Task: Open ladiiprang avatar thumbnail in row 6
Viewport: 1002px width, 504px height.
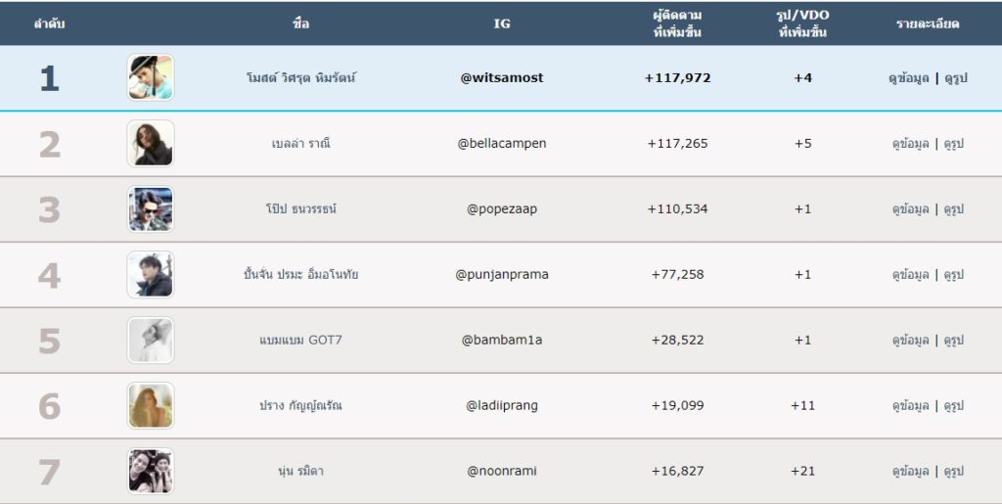Action: (150, 405)
